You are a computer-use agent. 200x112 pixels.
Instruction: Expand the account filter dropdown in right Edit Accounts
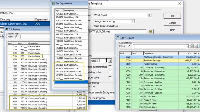187,46
